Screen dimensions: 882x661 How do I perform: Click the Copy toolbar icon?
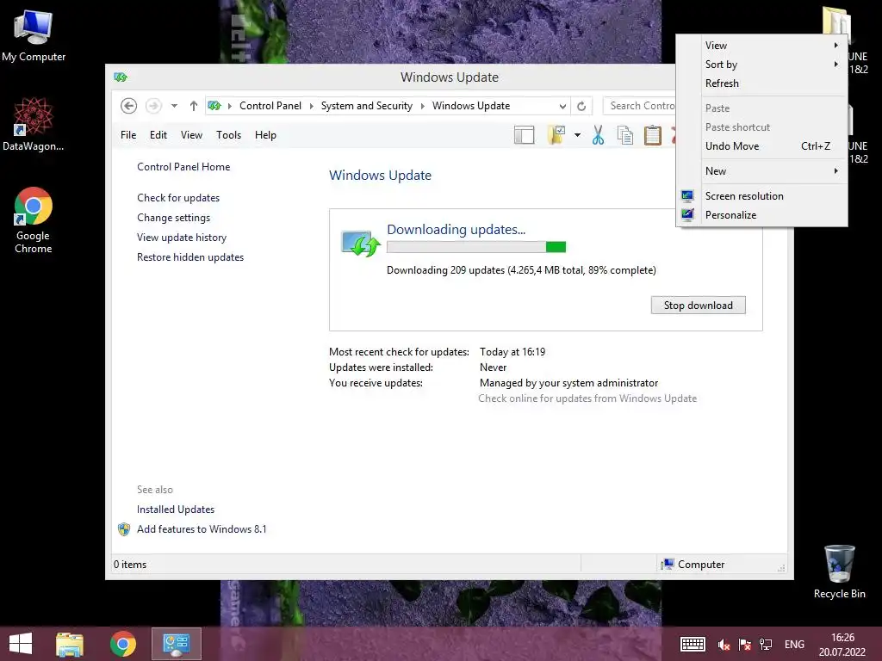[x=625, y=135]
